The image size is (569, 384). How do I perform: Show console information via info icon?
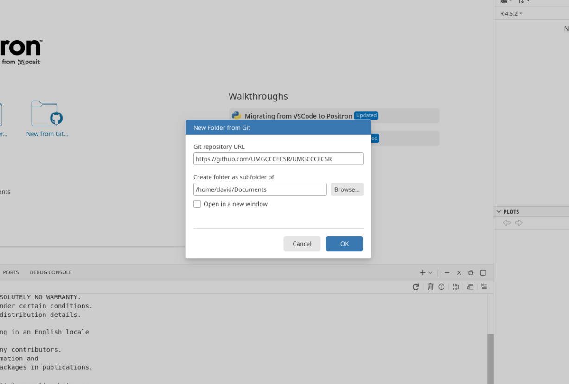441,287
